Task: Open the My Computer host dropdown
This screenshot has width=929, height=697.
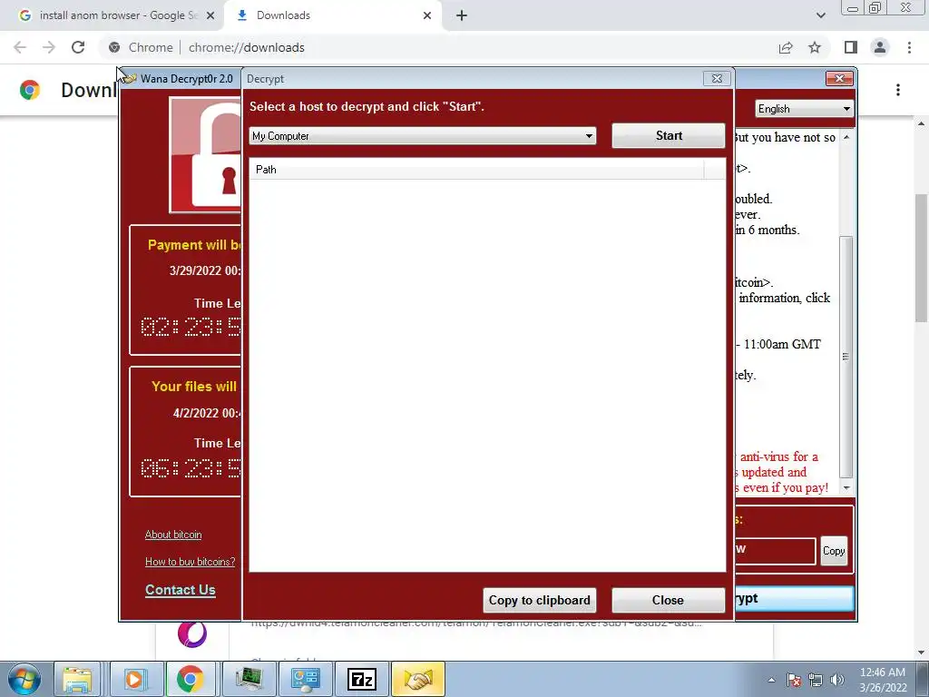Action: click(x=423, y=136)
